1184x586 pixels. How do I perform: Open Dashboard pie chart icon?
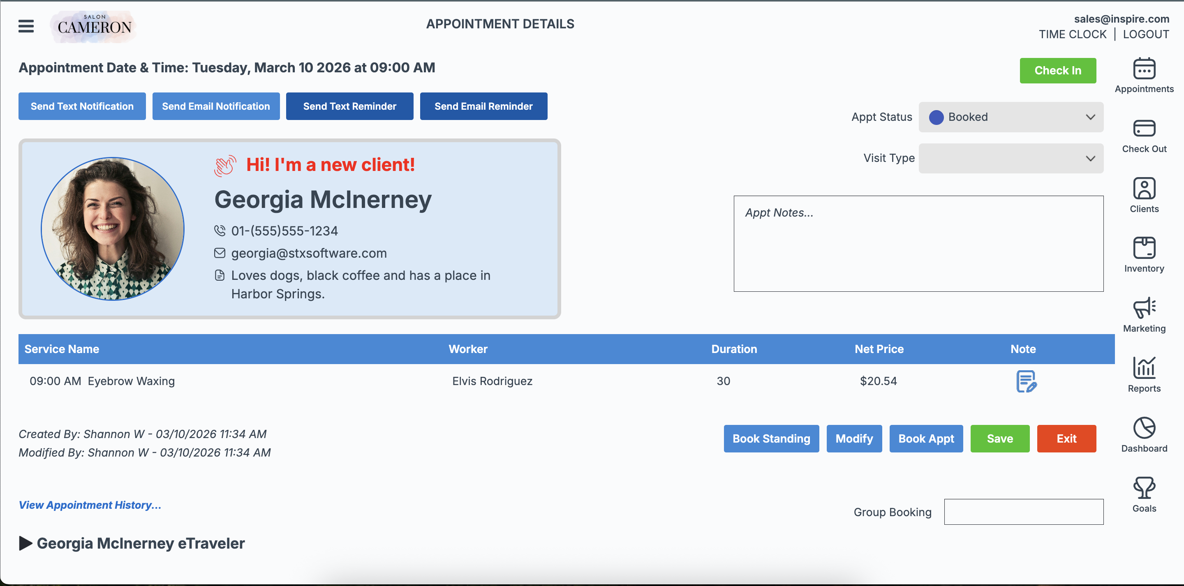pos(1144,428)
